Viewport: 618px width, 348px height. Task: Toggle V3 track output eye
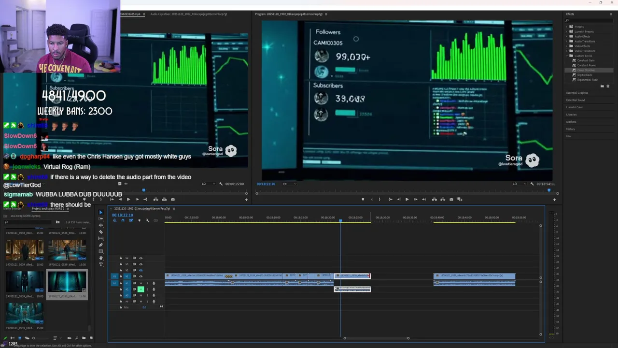coord(141,264)
